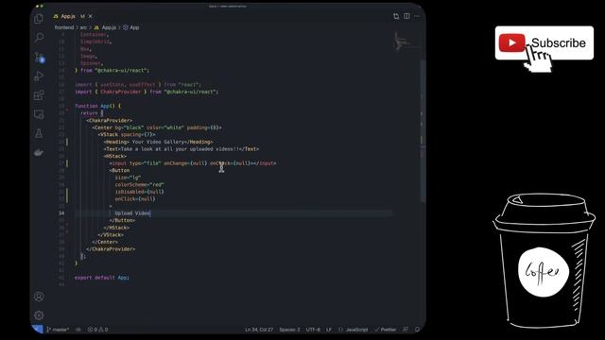This screenshot has width=605, height=340.
Task: Click the editor vertical scrollbar
Action: [423, 131]
